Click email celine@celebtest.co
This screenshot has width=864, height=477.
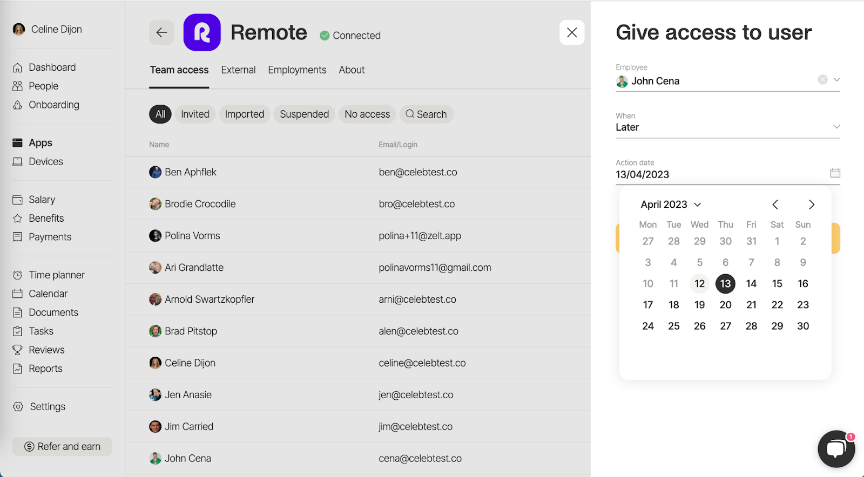422,363
